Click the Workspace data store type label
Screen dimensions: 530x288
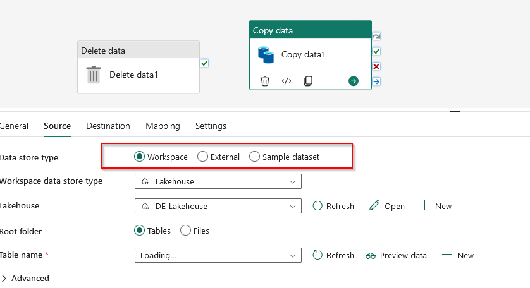click(51, 181)
